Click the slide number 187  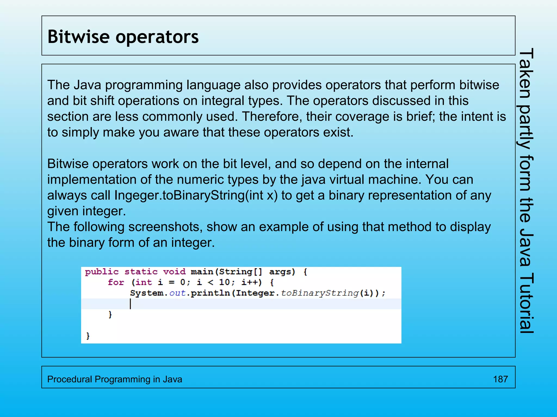click(500, 379)
